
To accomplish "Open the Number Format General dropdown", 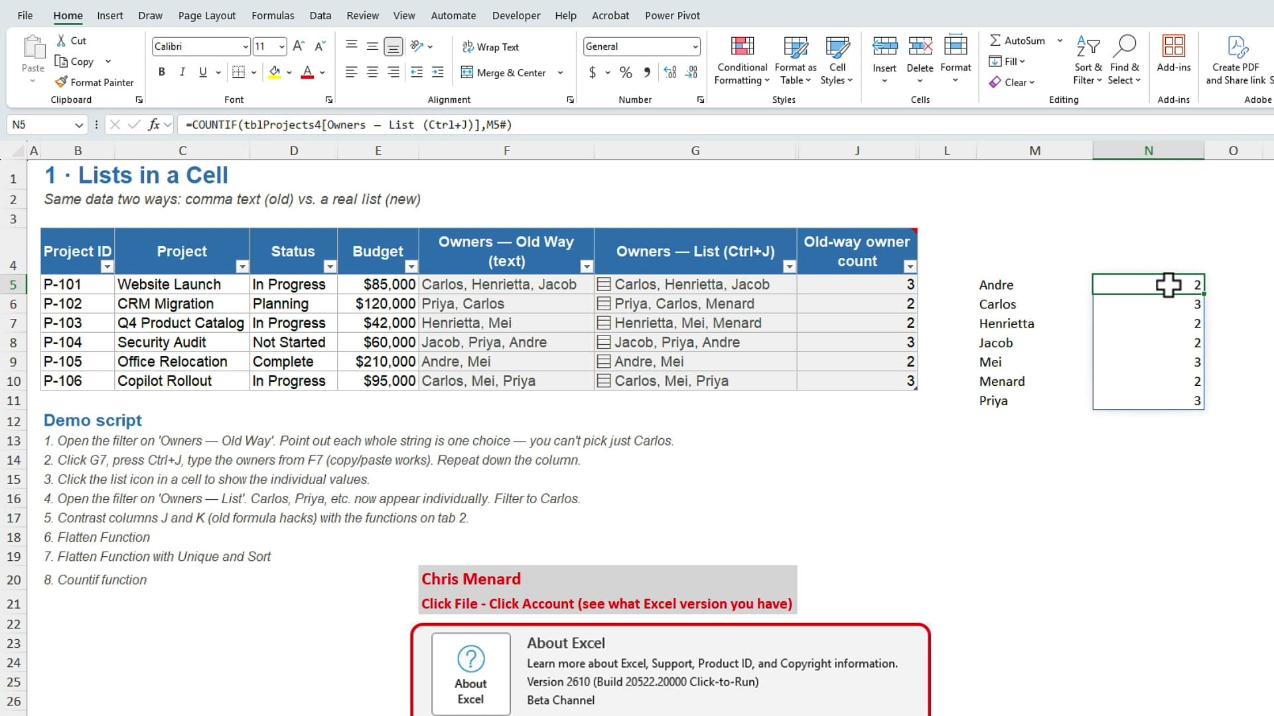I will pyautogui.click(x=695, y=46).
